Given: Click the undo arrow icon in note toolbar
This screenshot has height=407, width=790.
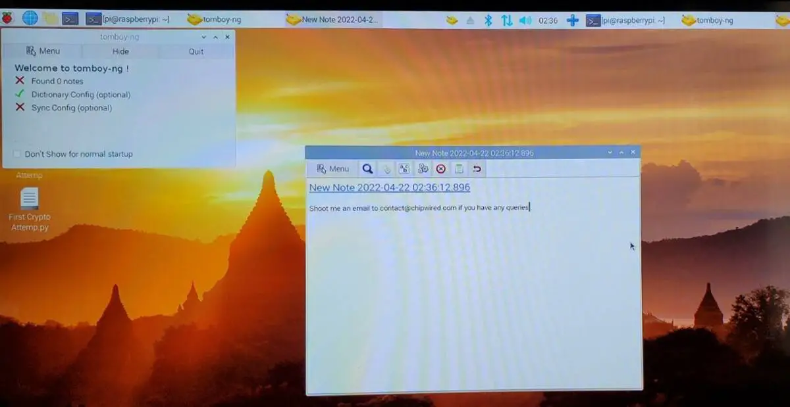Looking at the screenshot, I should (477, 169).
